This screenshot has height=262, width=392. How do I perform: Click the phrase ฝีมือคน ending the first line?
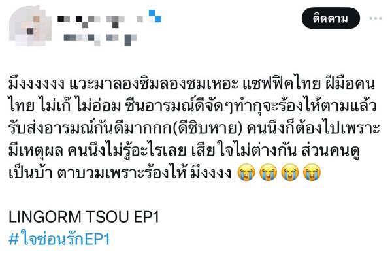click(350, 84)
